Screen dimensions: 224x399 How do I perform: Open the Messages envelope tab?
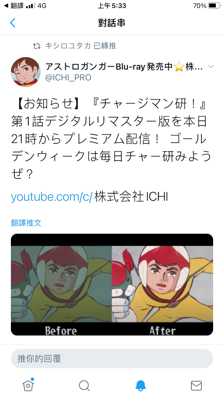pos(196,386)
